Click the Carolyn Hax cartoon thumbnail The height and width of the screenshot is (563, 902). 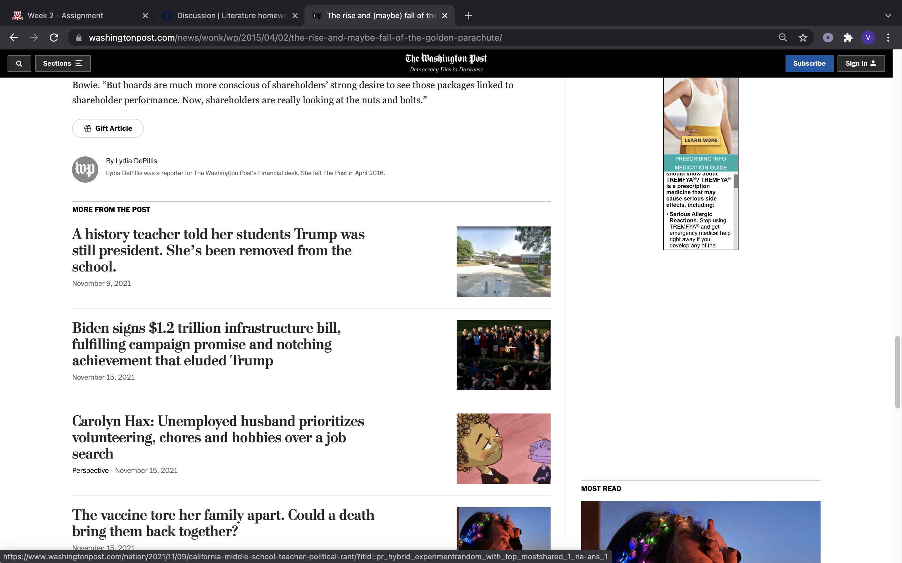(x=504, y=449)
